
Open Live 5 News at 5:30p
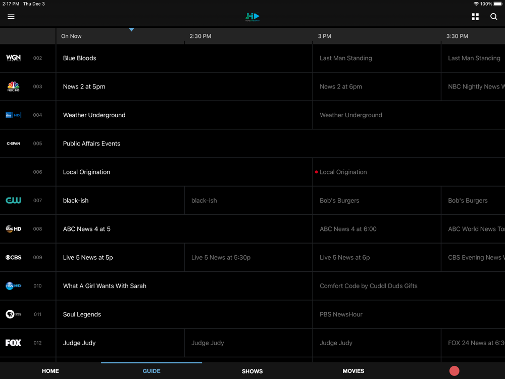point(248,257)
